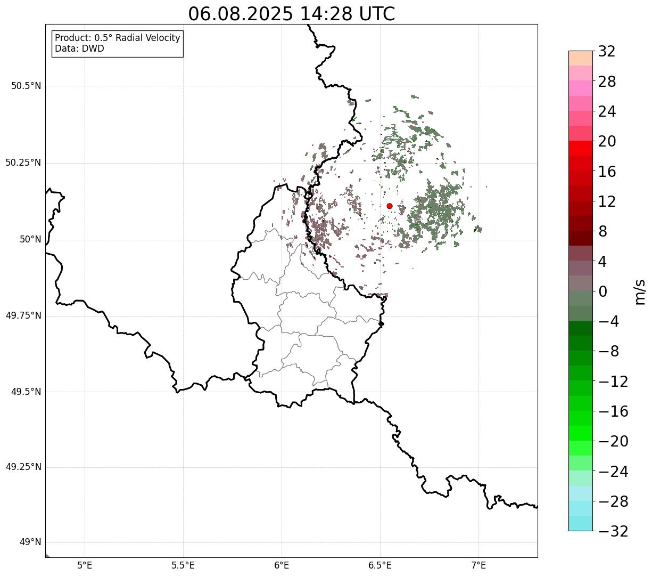Screen dimensions: 652x576
Task: Click the 5.5°E longitude label
Action: pyautogui.click(x=184, y=565)
